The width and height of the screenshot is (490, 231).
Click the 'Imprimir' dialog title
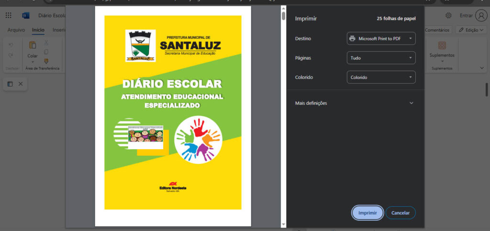pyautogui.click(x=306, y=19)
